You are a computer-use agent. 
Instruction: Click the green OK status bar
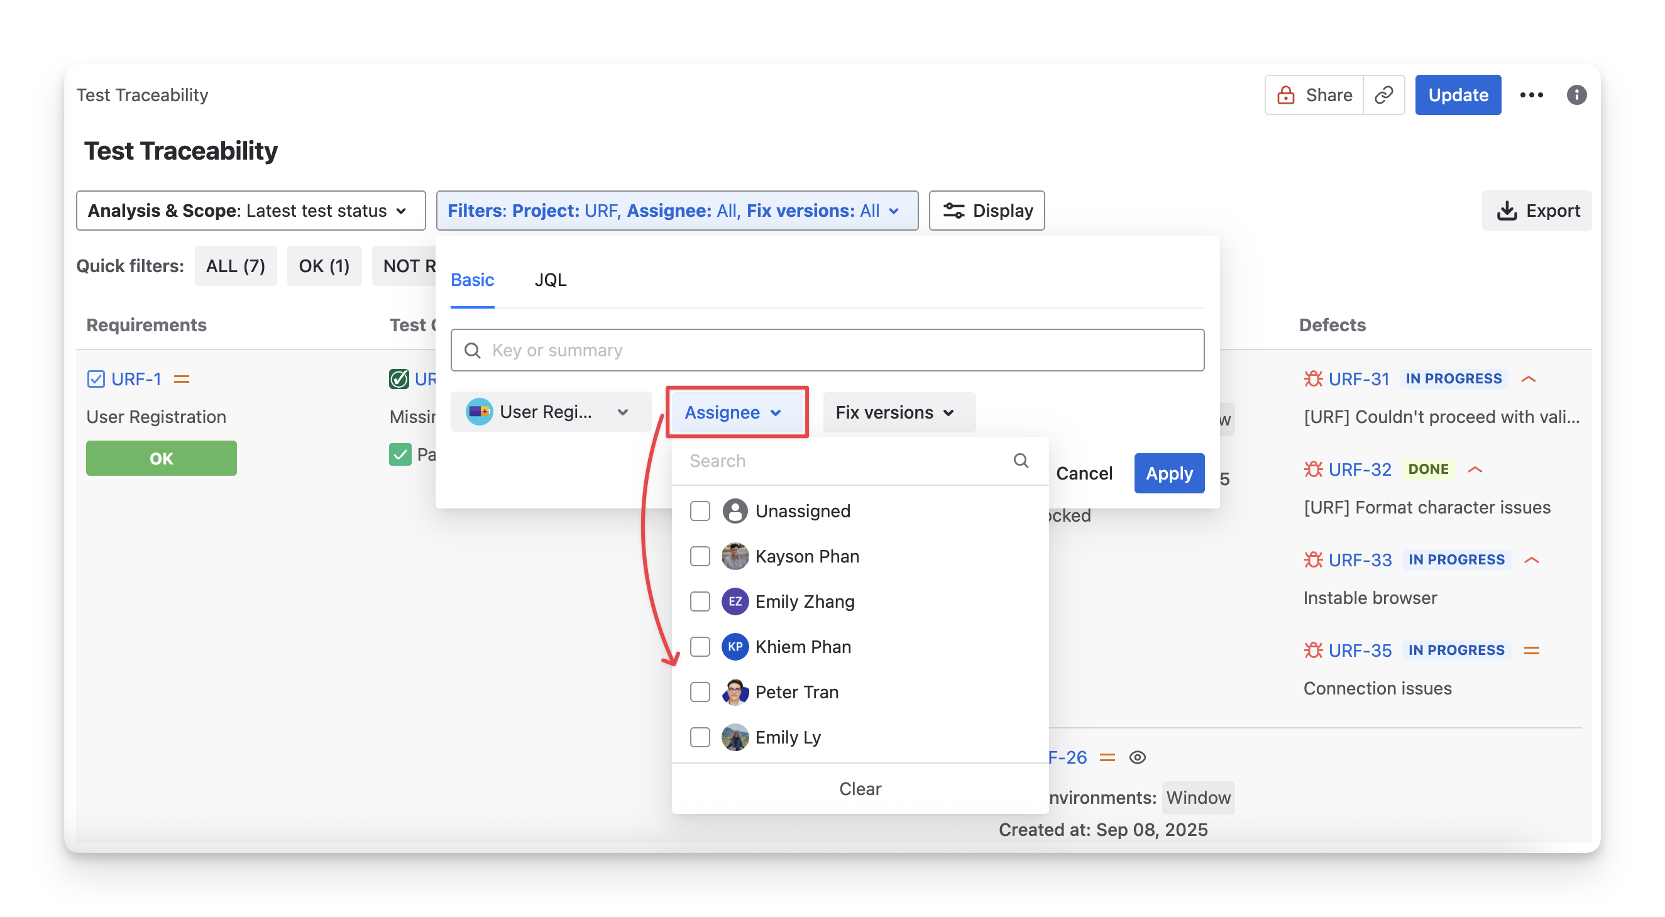pyautogui.click(x=161, y=458)
